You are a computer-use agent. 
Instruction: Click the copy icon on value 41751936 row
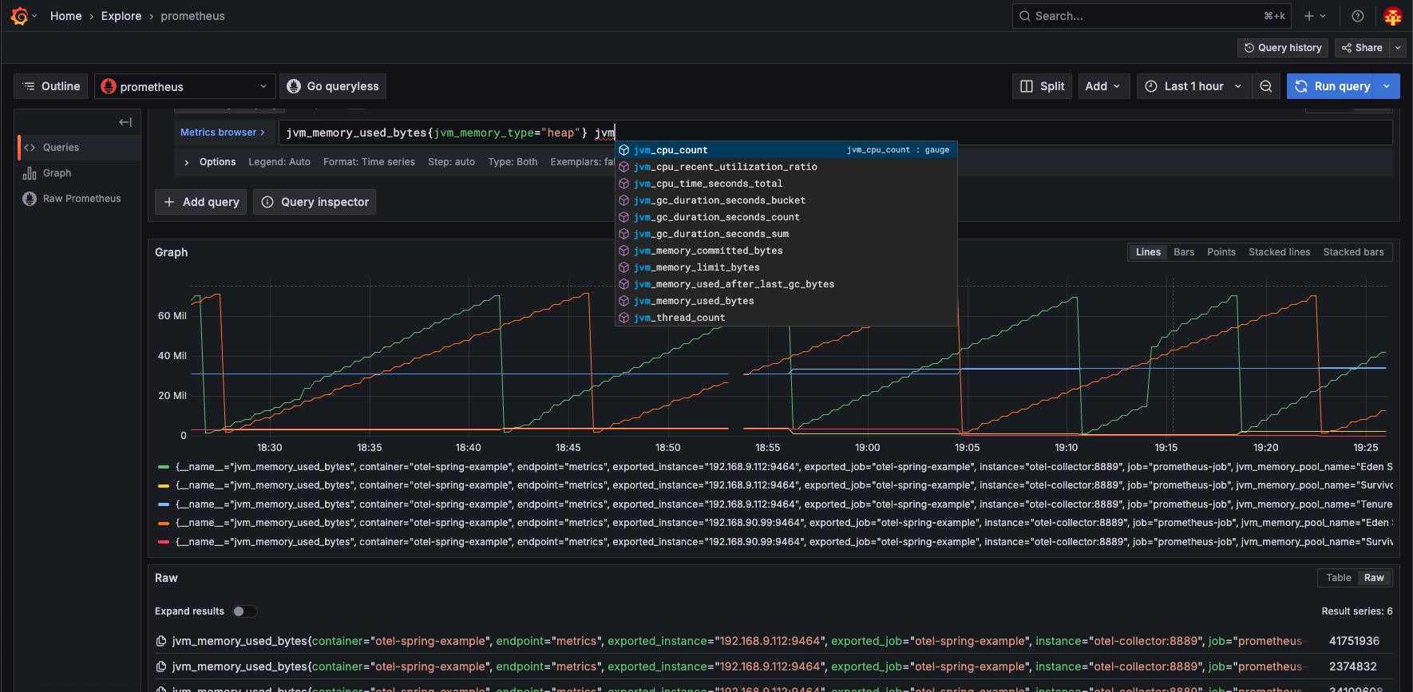click(x=161, y=641)
